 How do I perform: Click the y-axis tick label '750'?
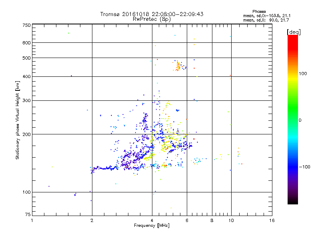pyautogui.click(x=26, y=25)
